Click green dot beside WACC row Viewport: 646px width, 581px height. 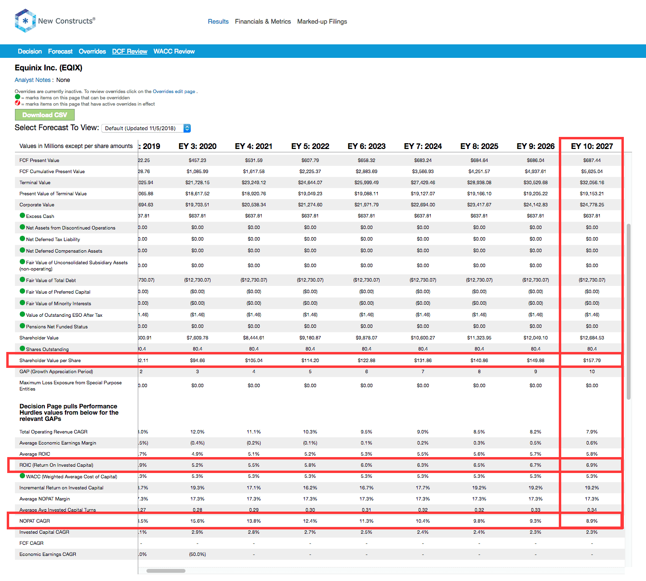click(22, 476)
